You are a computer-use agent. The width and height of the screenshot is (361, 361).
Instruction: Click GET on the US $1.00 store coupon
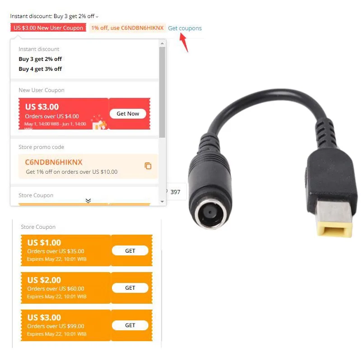(x=130, y=250)
